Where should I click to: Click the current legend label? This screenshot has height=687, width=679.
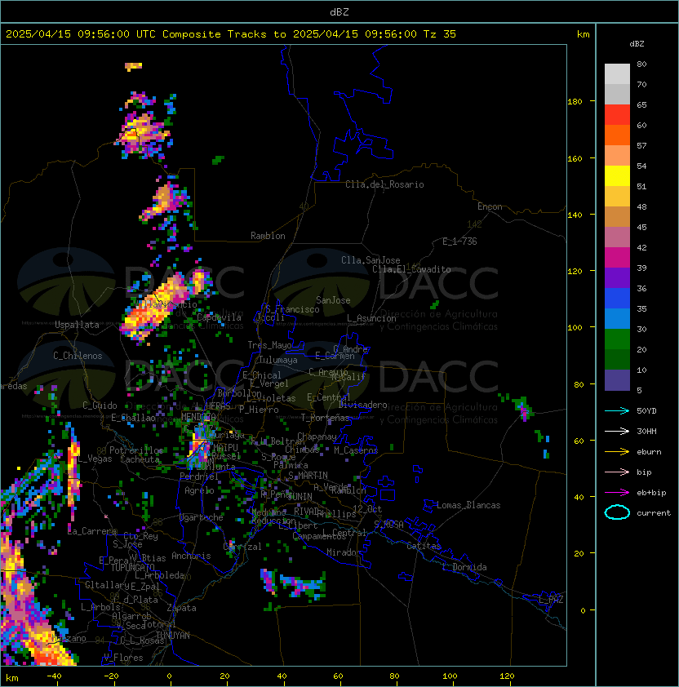coord(654,513)
